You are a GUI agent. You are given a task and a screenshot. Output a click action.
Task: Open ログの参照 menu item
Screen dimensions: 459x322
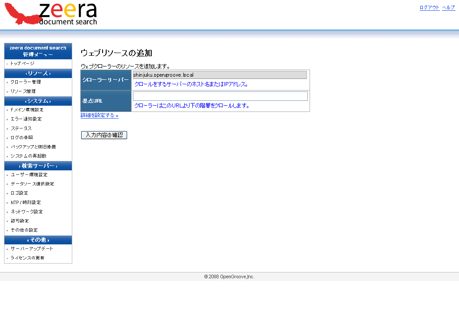click(x=22, y=137)
